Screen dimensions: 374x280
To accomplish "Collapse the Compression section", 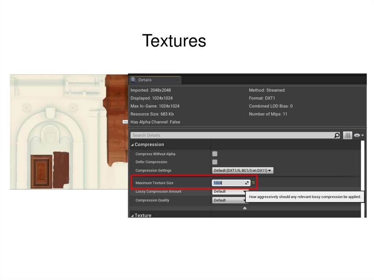I will 132,145.
